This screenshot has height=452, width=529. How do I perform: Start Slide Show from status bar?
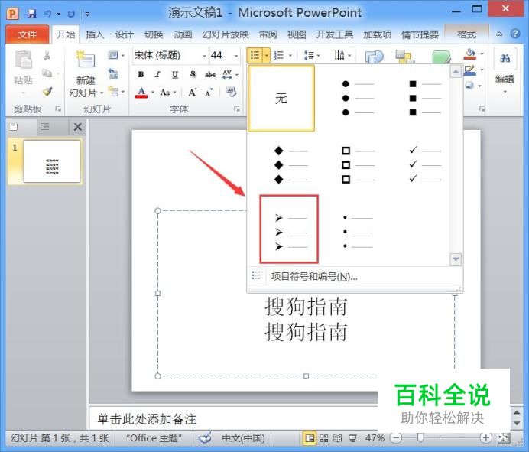point(352,438)
